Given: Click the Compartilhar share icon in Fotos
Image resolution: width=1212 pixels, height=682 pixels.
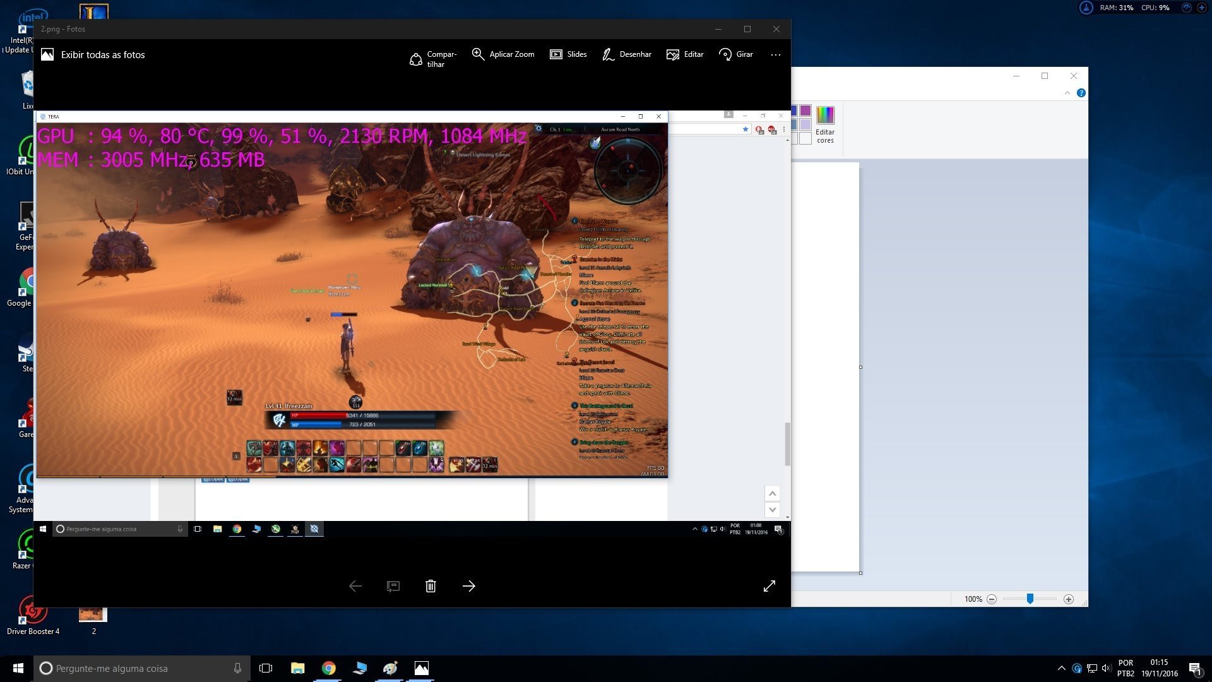Looking at the screenshot, I should [415, 59].
